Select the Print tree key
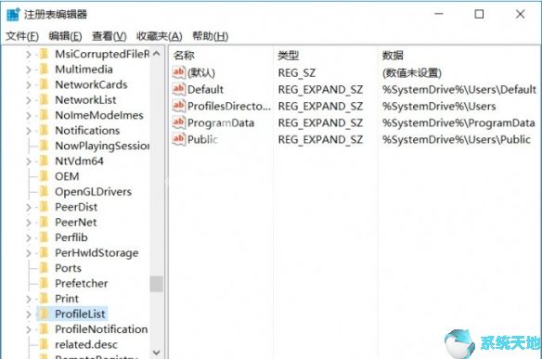This screenshot has width=542, height=359. 67,299
